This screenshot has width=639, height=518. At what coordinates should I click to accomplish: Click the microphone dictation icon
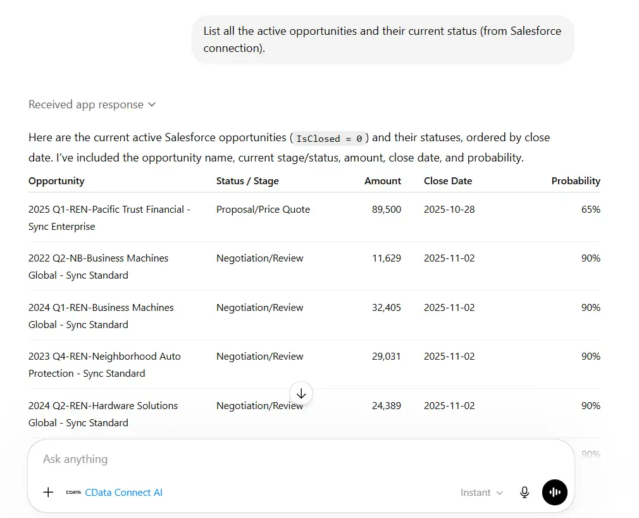tap(524, 492)
